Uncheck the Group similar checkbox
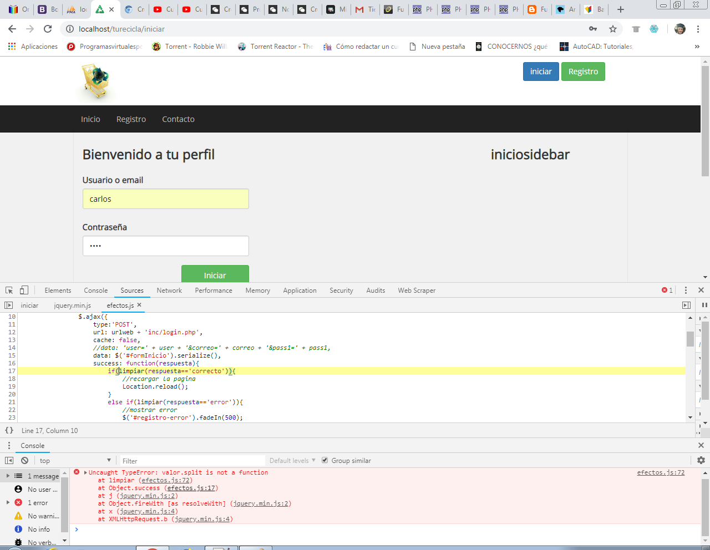The image size is (710, 550). click(325, 460)
